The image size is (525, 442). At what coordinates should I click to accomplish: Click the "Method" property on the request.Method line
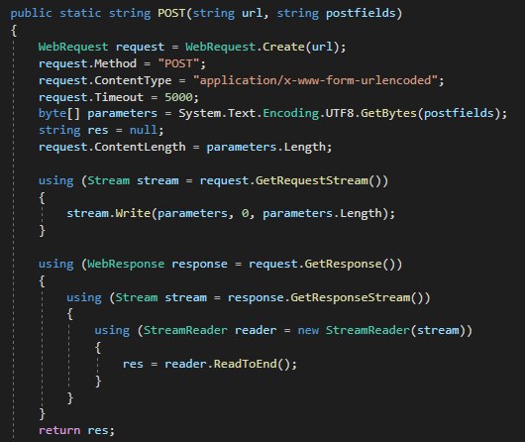(115, 63)
